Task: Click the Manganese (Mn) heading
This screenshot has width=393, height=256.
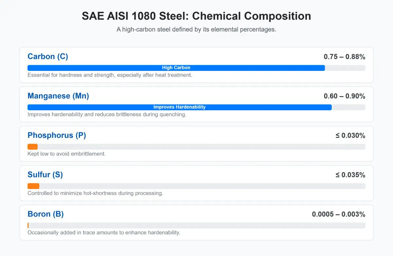Action: click(x=58, y=96)
